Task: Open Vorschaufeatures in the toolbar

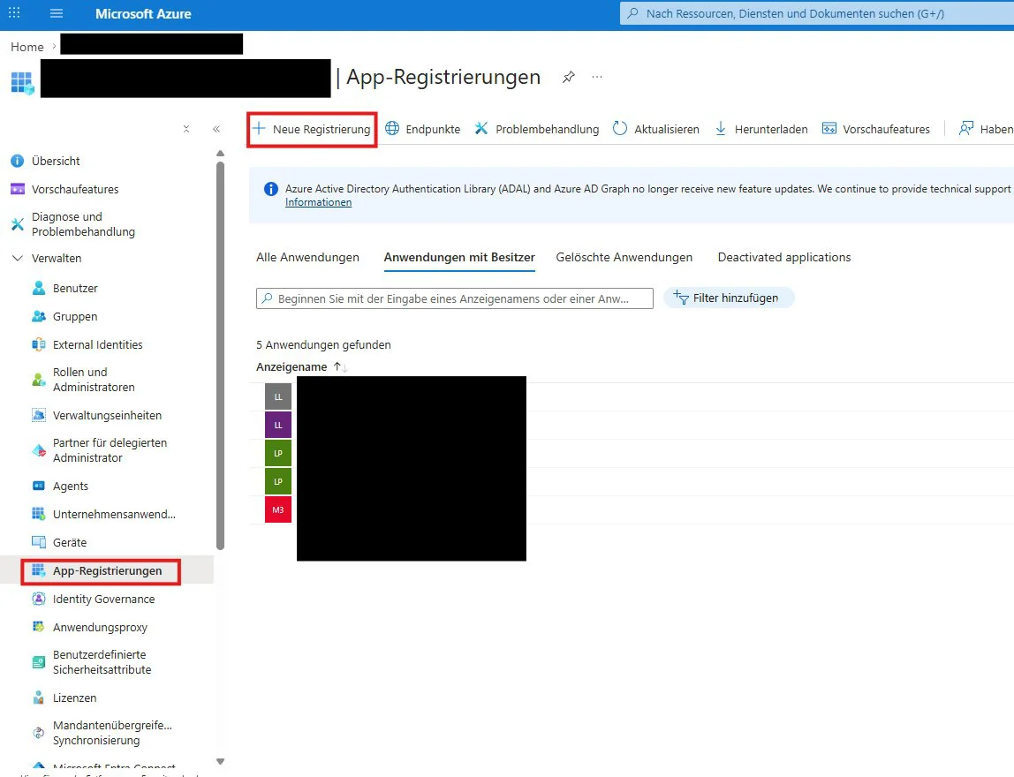Action: (x=875, y=129)
